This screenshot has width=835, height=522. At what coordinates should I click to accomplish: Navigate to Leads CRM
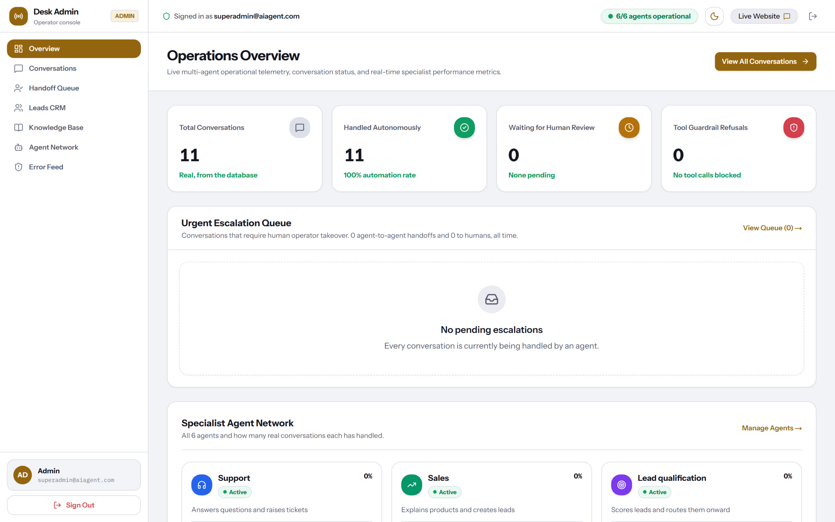(74, 108)
